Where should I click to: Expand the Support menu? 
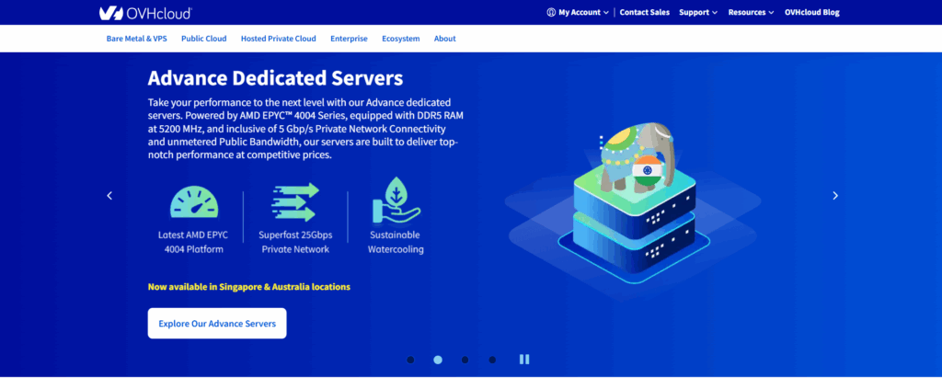(698, 12)
